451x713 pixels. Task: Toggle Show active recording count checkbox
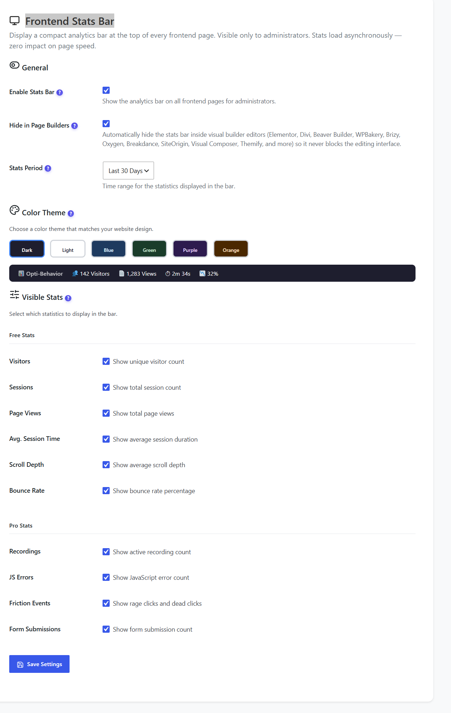(106, 552)
